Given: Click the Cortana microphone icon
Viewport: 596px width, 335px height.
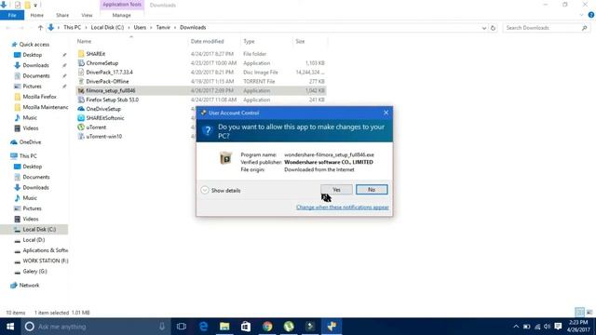Looking at the screenshot, I should (x=162, y=327).
